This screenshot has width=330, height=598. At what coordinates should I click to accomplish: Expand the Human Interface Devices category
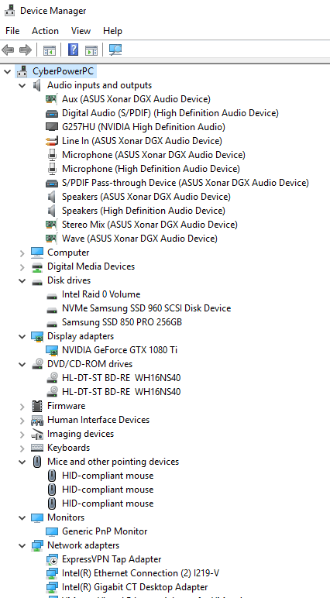[22, 421]
